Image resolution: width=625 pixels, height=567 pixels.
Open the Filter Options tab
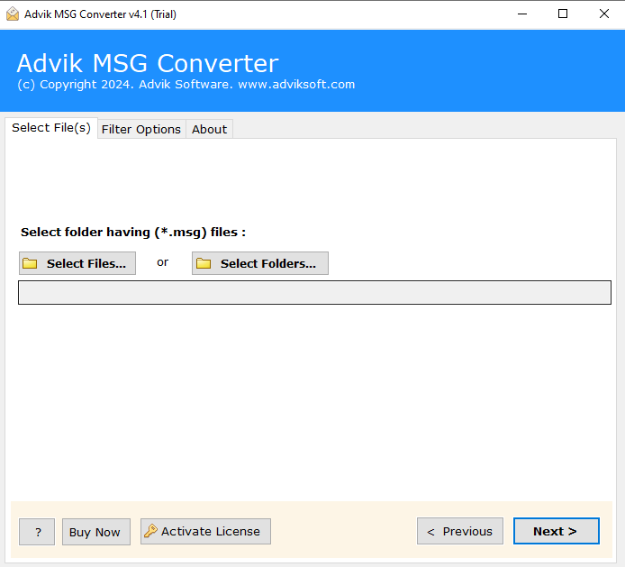click(x=141, y=129)
